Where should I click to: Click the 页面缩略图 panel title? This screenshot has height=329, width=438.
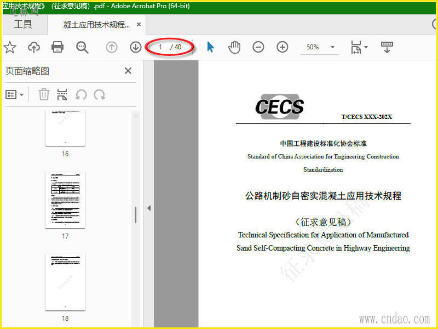point(27,71)
